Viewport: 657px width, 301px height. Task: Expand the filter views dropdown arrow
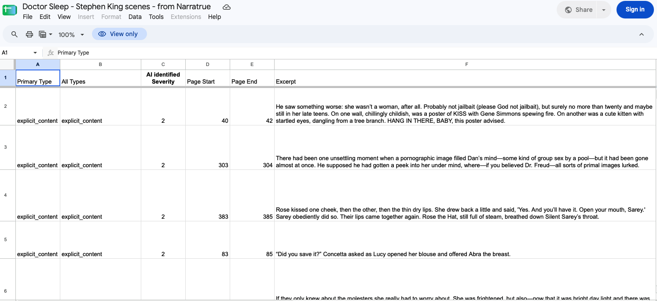click(51, 34)
